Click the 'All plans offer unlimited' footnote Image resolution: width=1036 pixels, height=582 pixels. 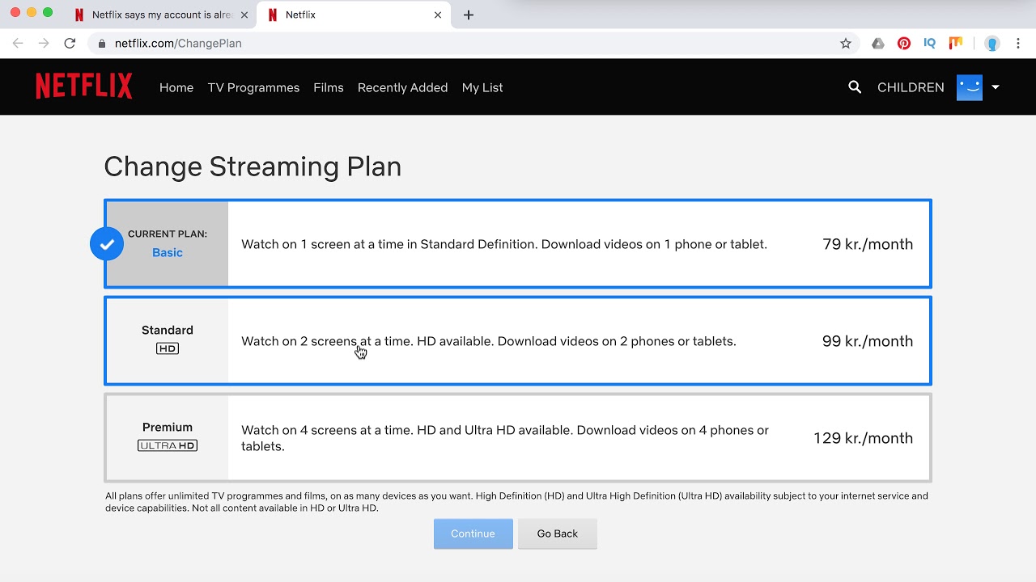coord(516,502)
